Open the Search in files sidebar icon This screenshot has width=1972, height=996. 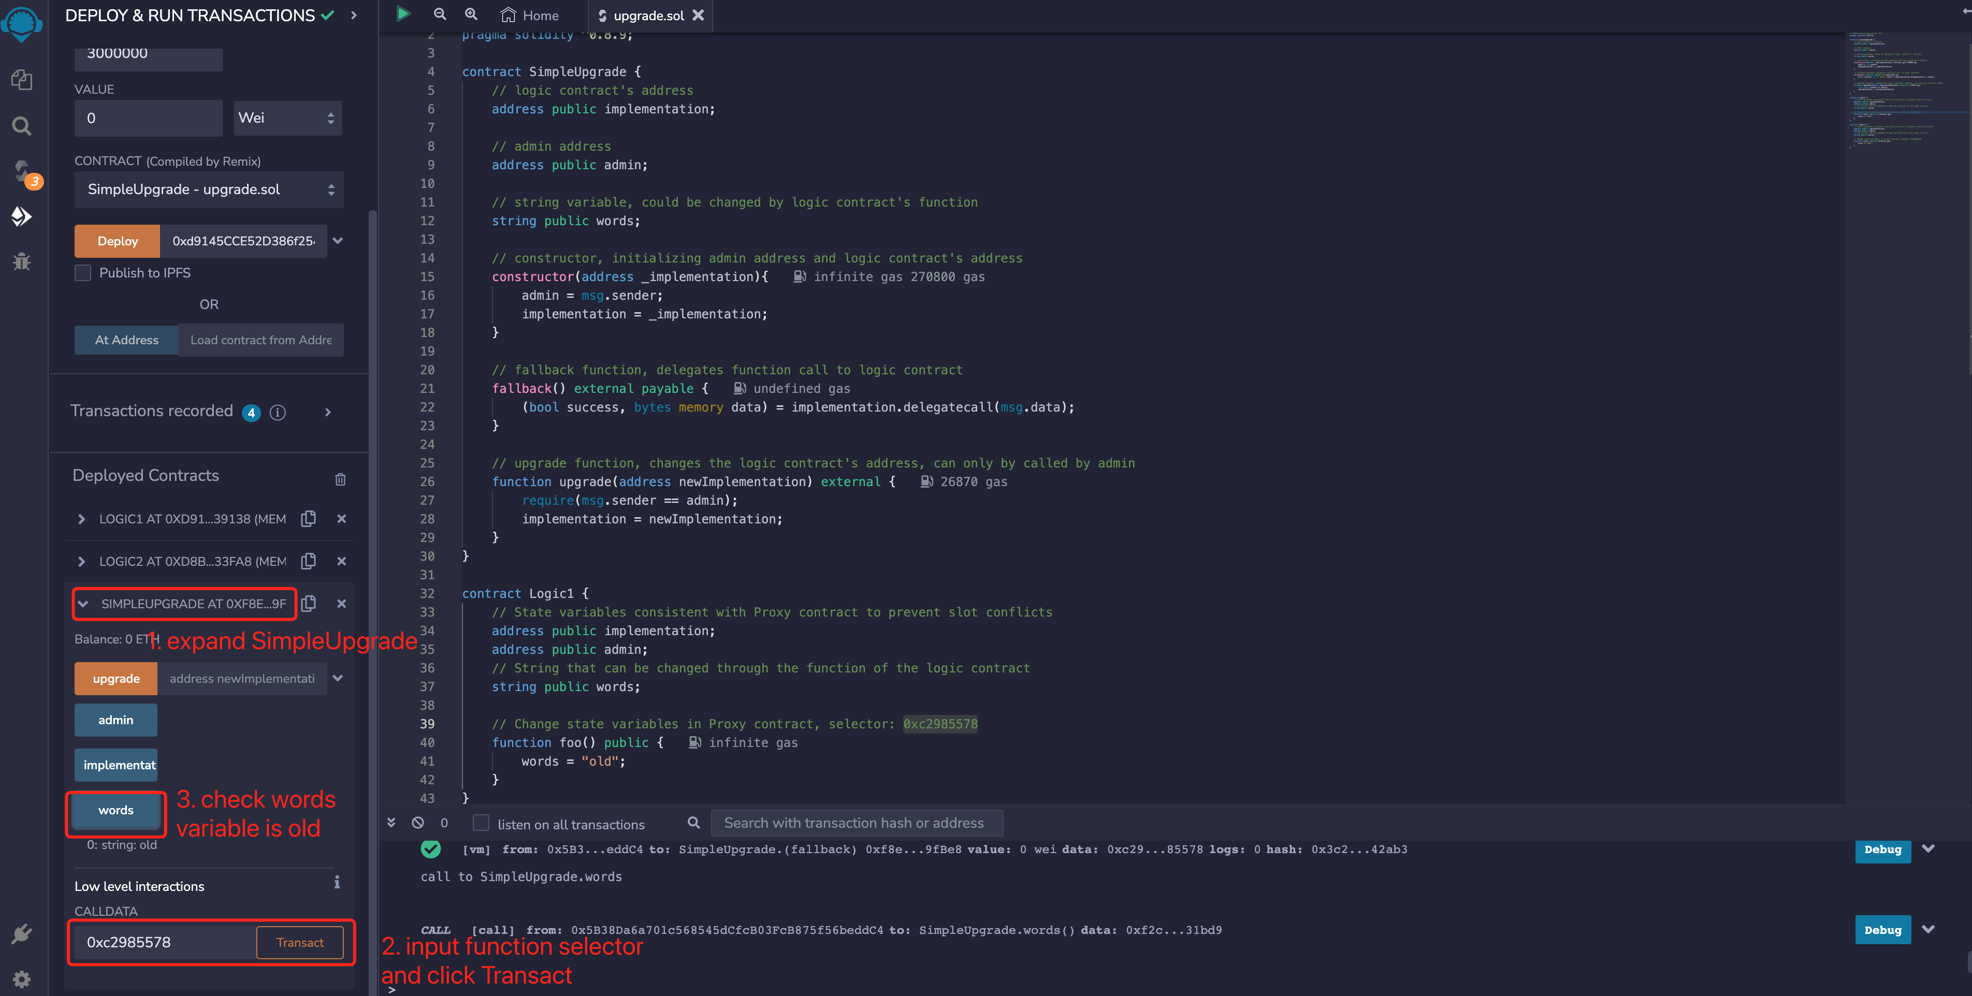tap(21, 125)
